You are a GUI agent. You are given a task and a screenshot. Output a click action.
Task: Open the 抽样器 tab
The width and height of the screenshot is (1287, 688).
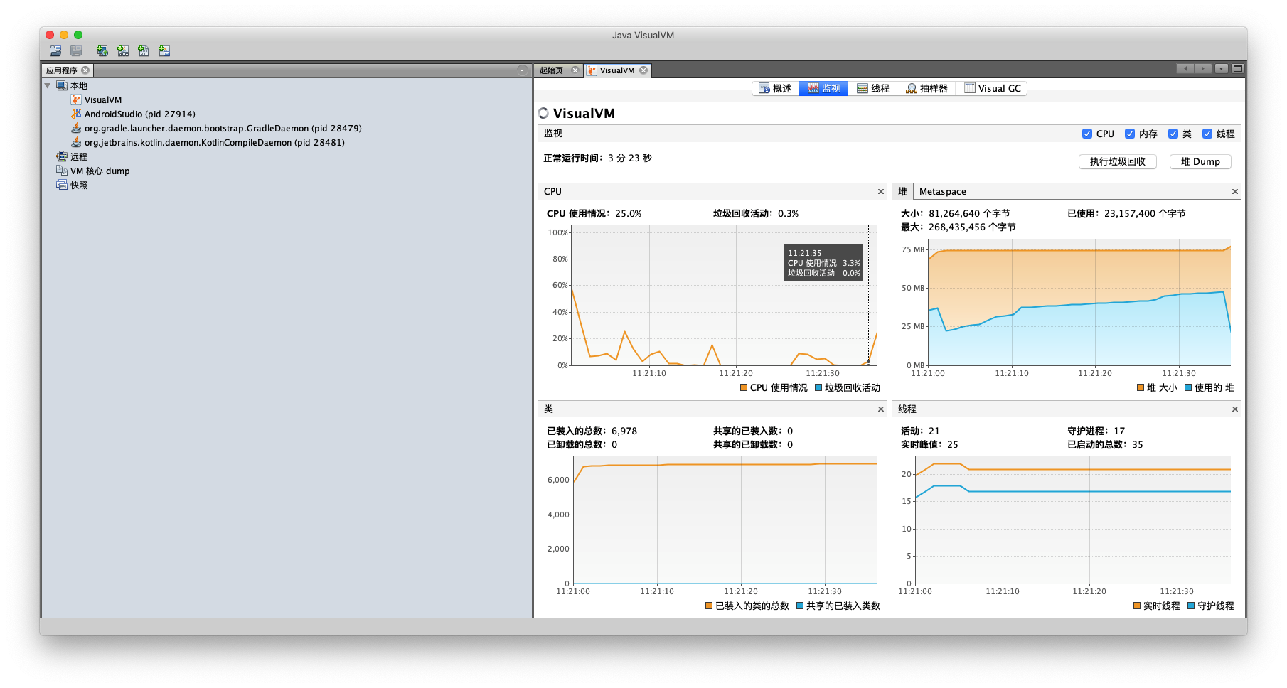tap(926, 88)
